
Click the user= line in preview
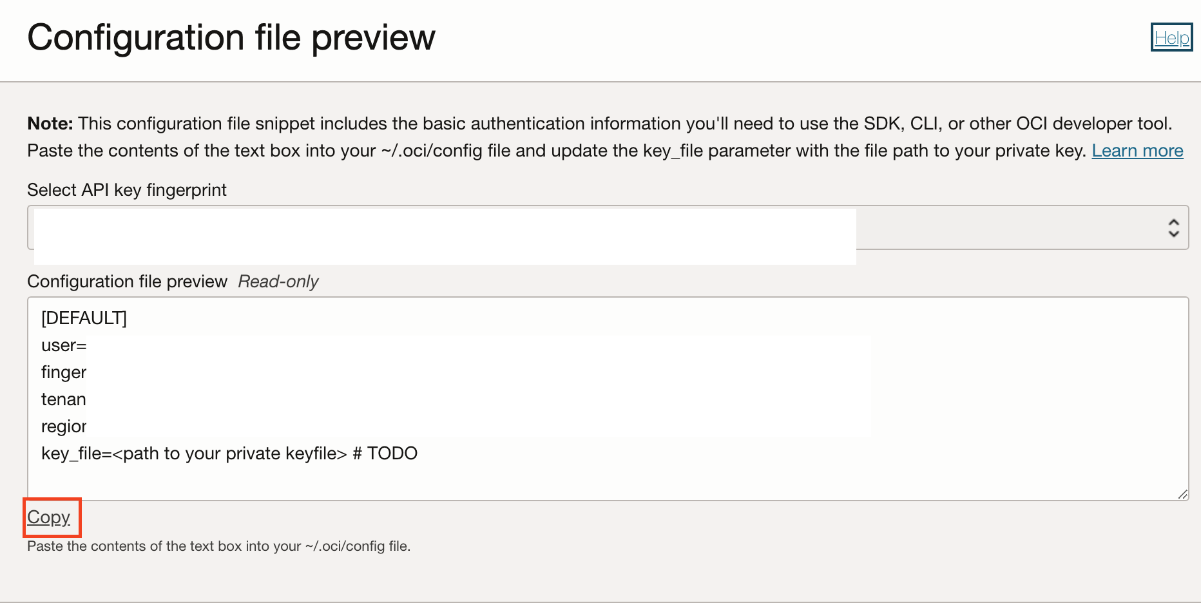[63, 345]
